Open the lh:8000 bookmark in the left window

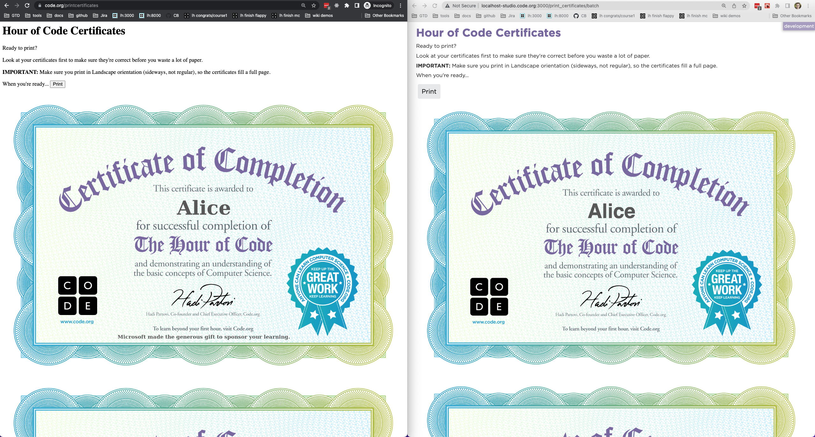150,15
